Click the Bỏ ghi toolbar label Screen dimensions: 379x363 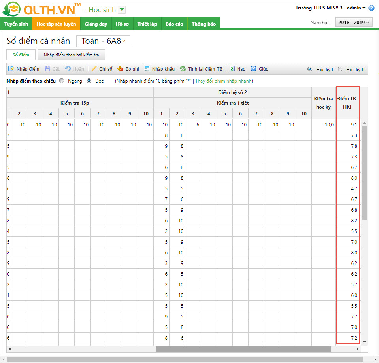coord(132,69)
